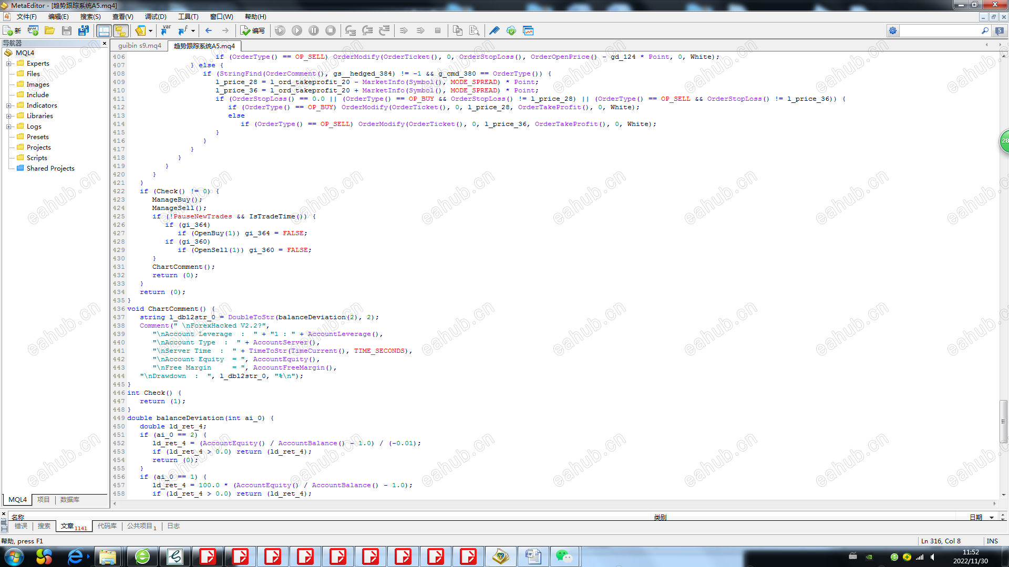This screenshot has height=567, width=1009.
Task: Open the trading terminal chart icon
Action: (528, 30)
